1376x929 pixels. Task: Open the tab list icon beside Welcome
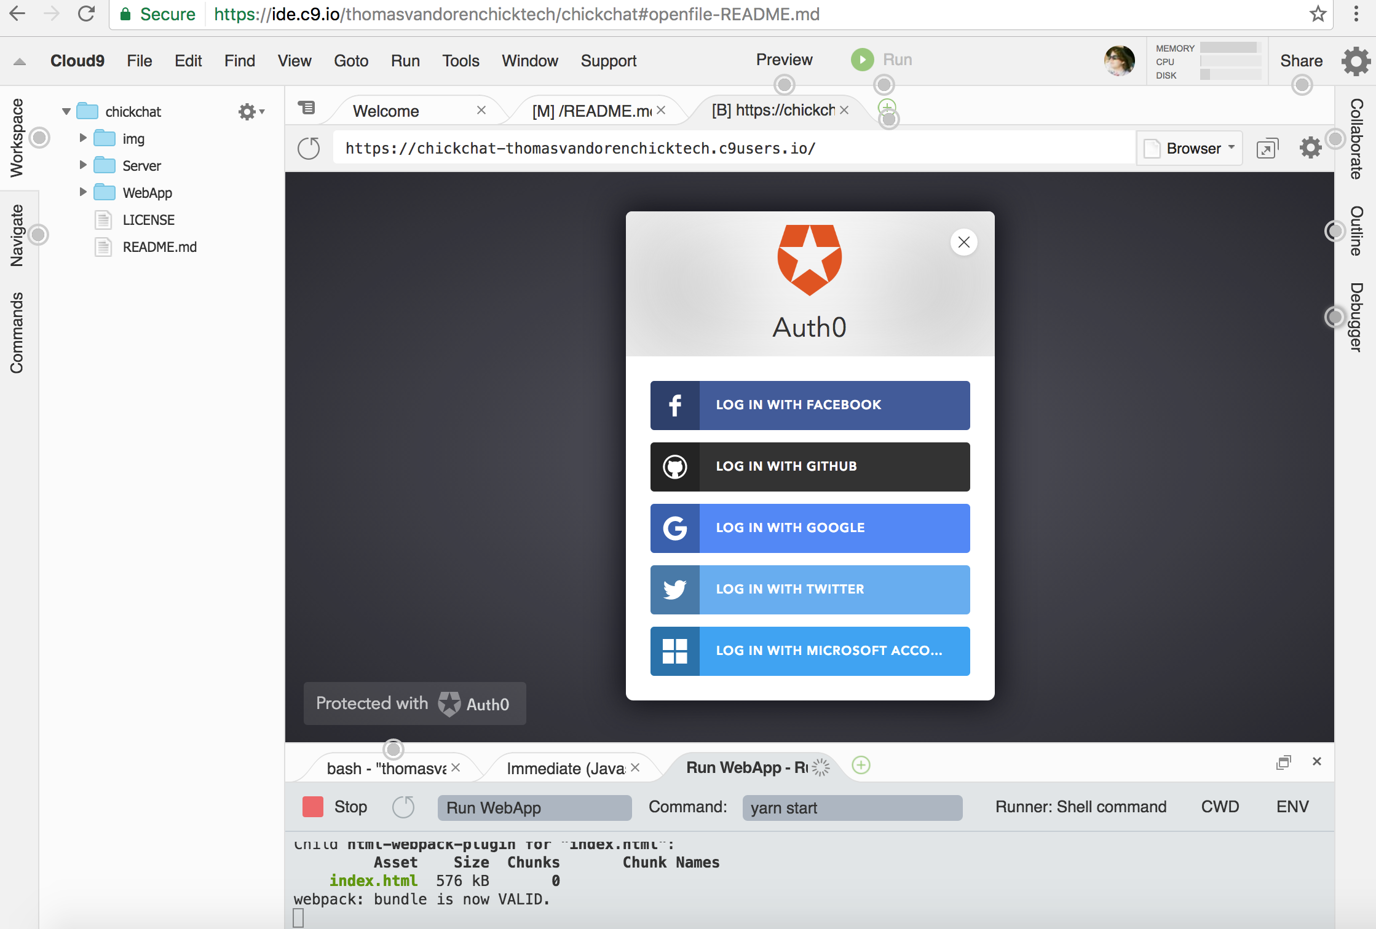[x=306, y=108]
